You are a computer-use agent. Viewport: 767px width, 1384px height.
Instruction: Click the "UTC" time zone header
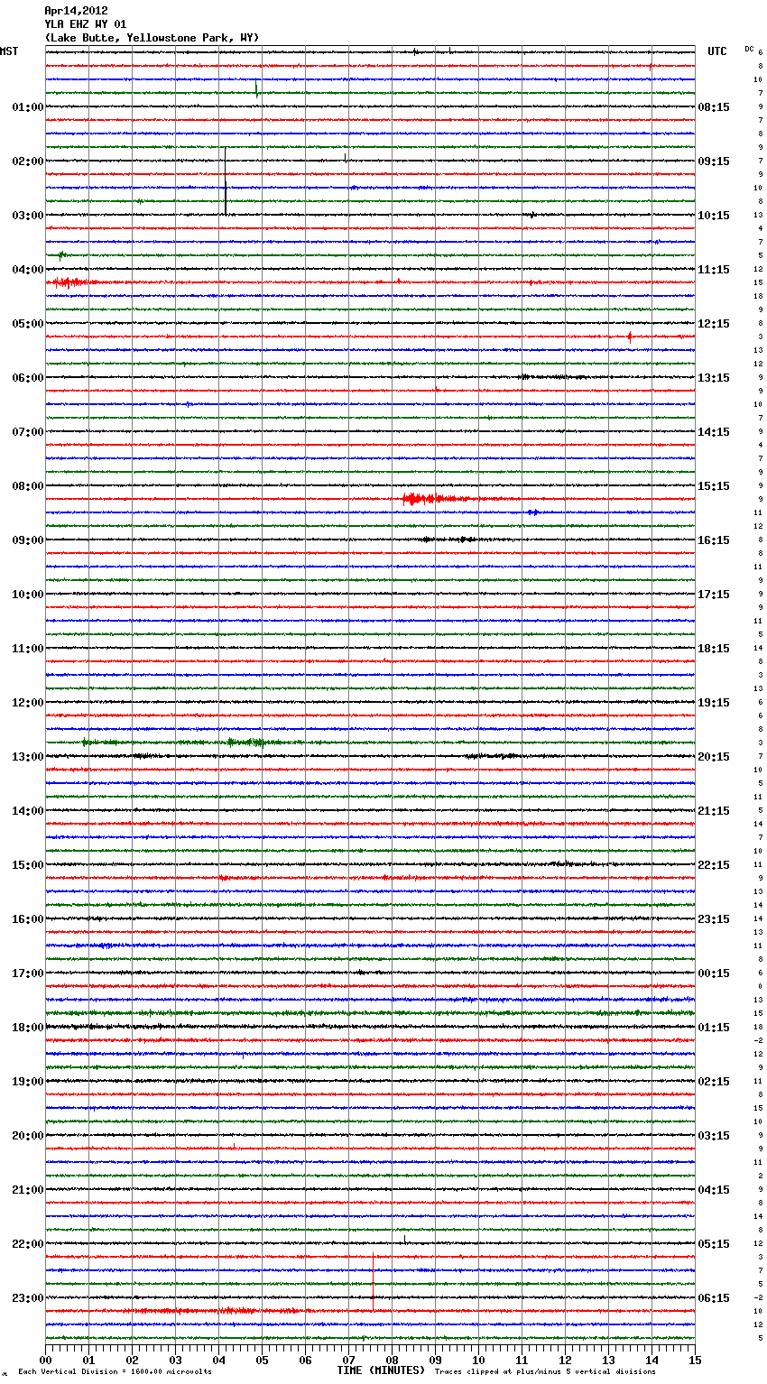[x=717, y=51]
